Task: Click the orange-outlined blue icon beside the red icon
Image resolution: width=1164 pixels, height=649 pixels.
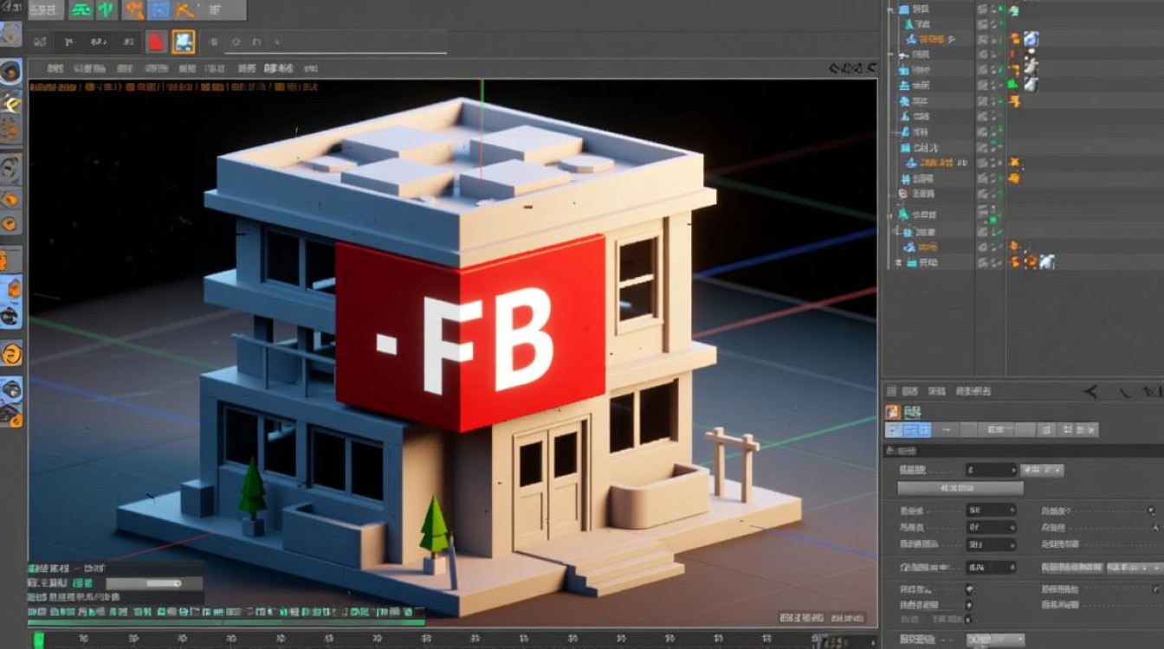Action: click(x=183, y=41)
